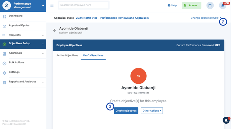Open the Other Actions dropdown

(152, 111)
